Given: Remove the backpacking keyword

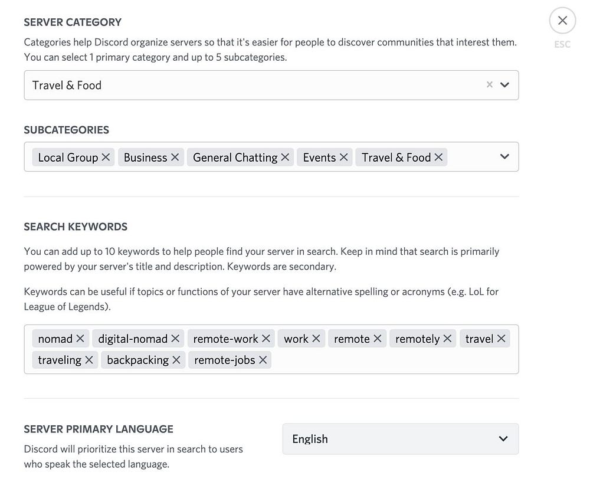Looking at the screenshot, I should [176, 360].
